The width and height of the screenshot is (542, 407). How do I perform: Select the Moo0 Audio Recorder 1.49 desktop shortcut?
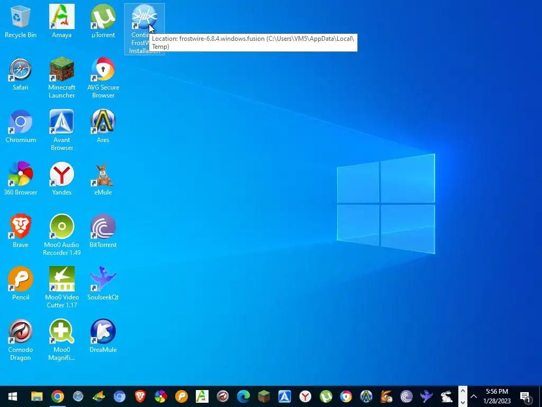click(x=61, y=235)
